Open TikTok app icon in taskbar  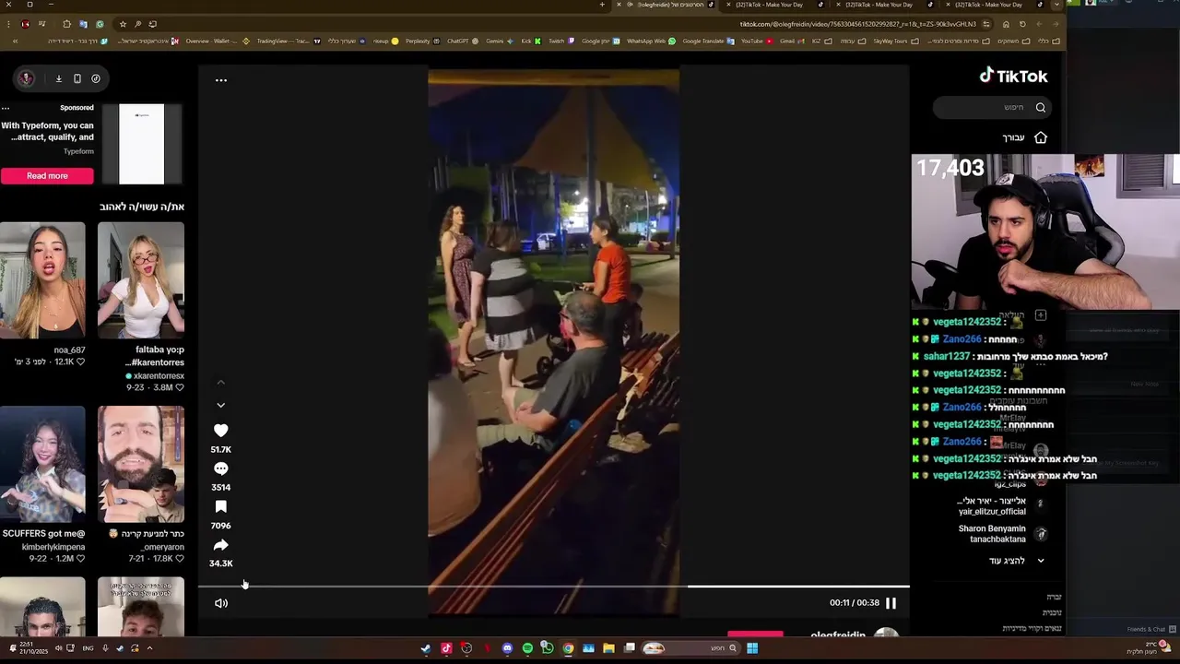[446, 648]
